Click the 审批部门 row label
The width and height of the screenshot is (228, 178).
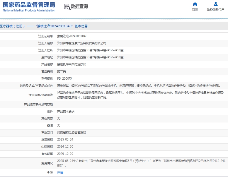click(47, 133)
